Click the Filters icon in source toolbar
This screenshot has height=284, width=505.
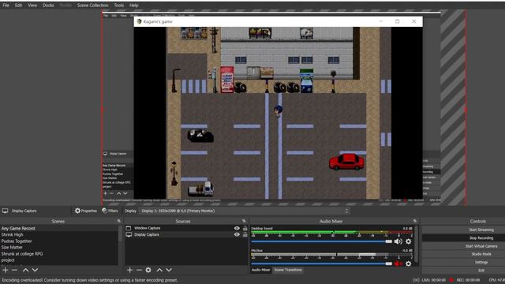[x=104, y=211]
